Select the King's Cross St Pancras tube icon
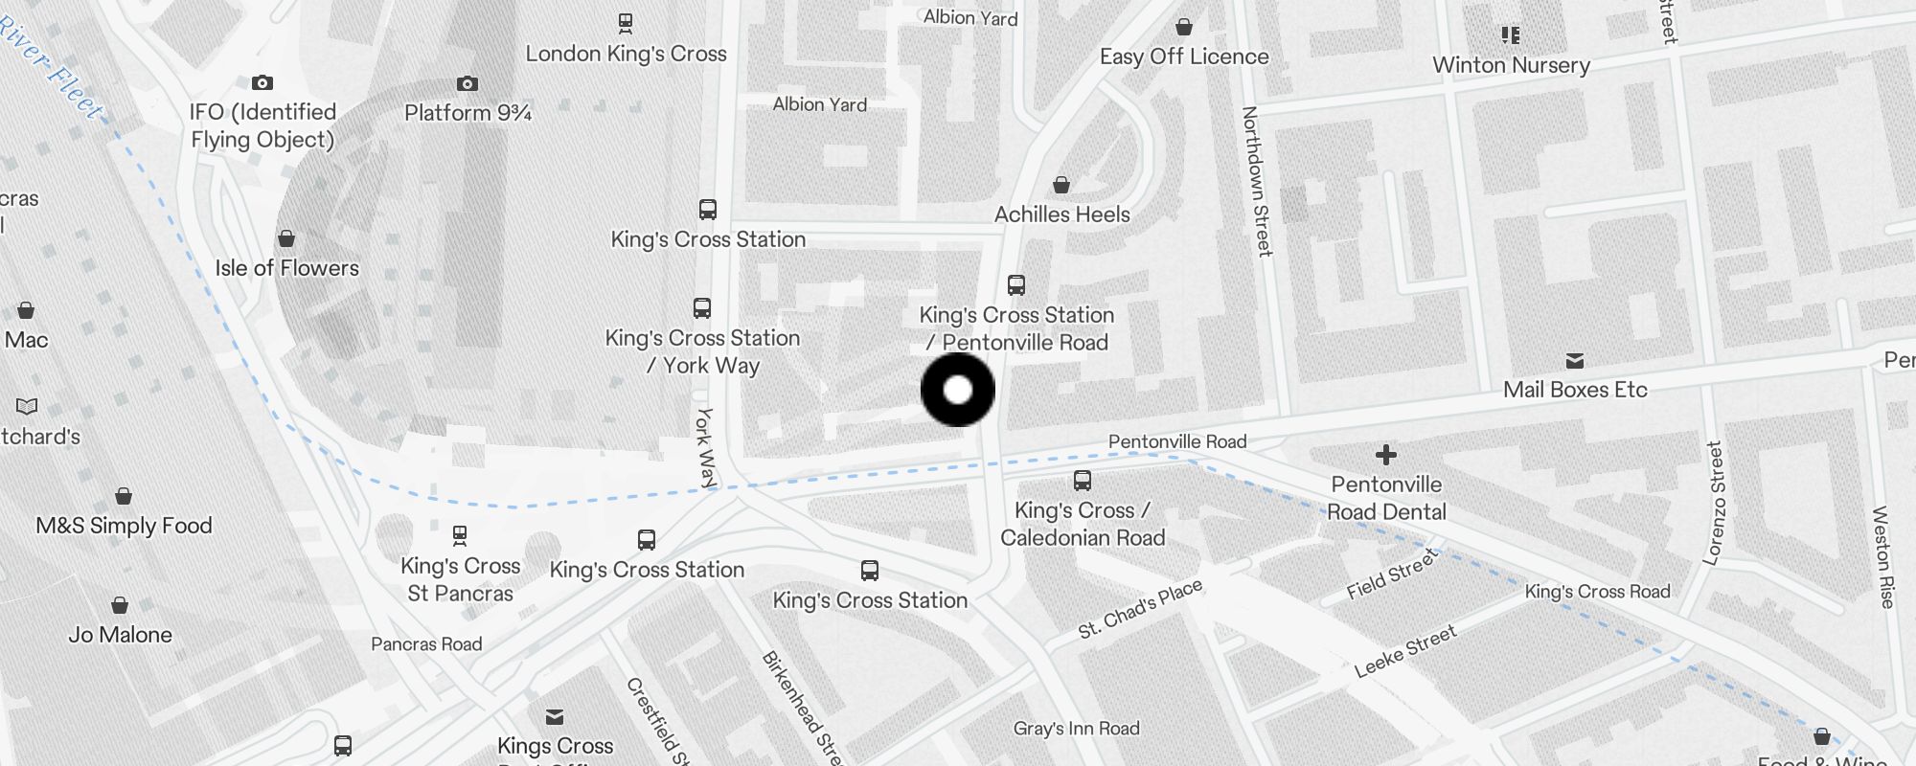 point(460,535)
